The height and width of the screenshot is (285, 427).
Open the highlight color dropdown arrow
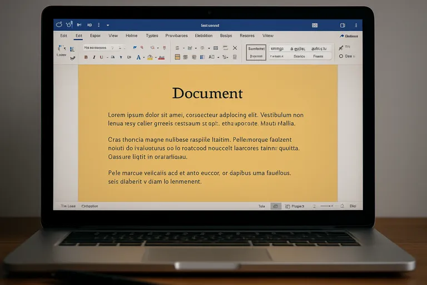(x=155, y=57)
